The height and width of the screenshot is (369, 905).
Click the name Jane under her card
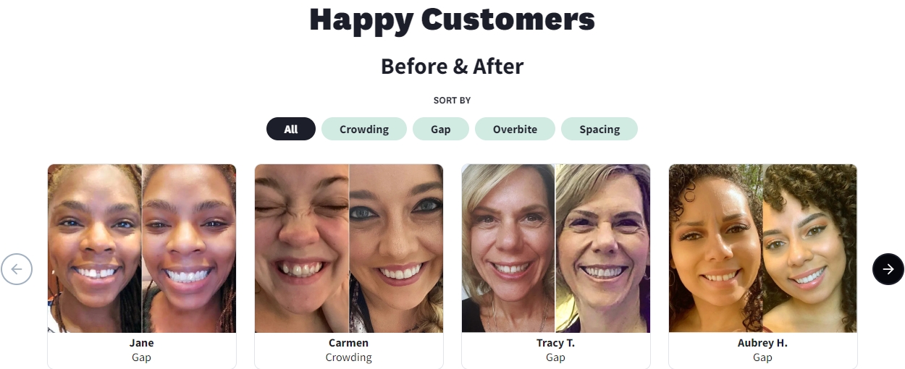point(142,343)
